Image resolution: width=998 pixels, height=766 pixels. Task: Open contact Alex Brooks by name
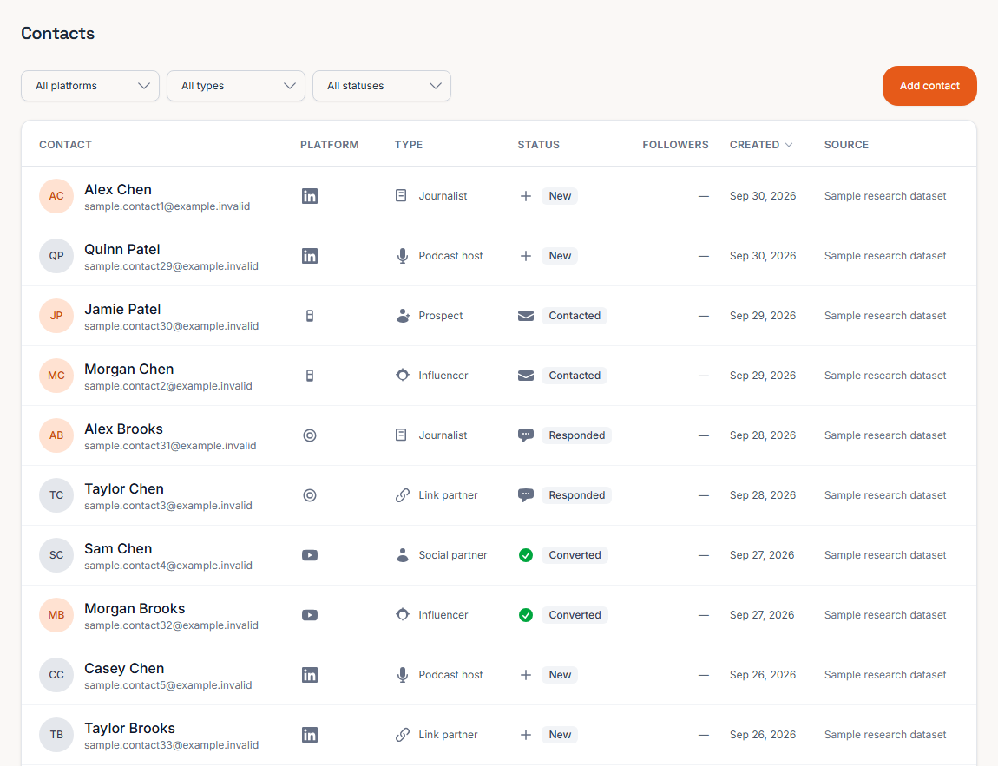[x=123, y=429]
